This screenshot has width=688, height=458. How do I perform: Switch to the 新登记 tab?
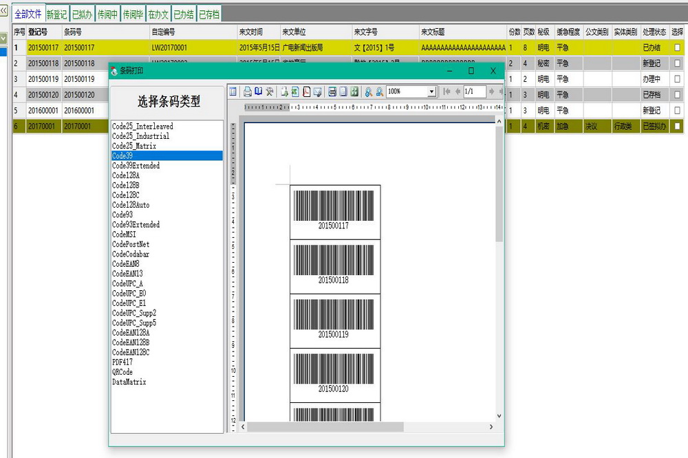(x=56, y=14)
